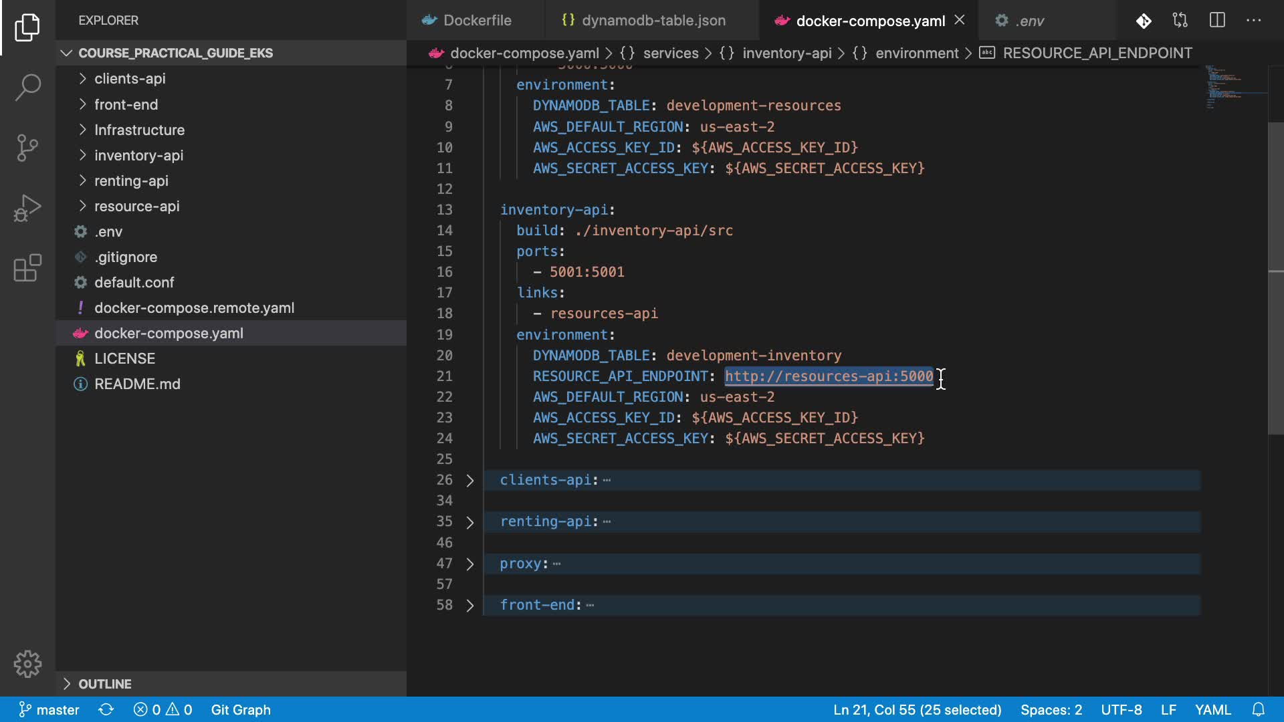
Task: Open editor More Actions ellipsis menu
Action: pos(1254,20)
